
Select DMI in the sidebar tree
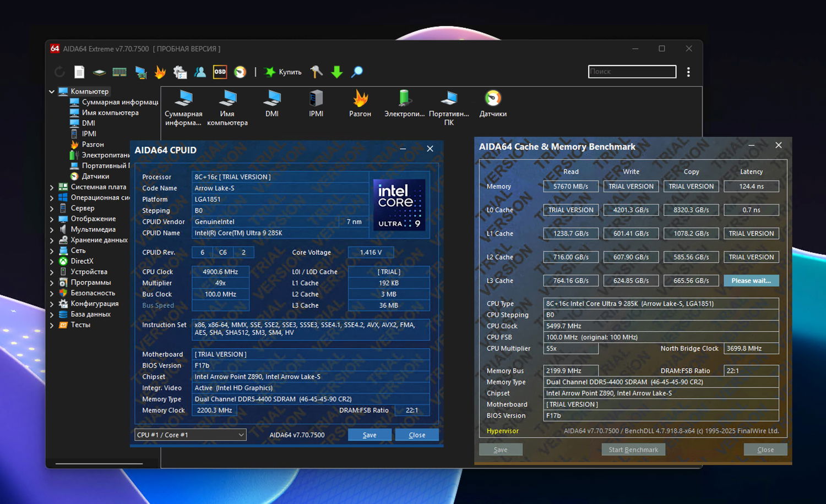coord(88,123)
